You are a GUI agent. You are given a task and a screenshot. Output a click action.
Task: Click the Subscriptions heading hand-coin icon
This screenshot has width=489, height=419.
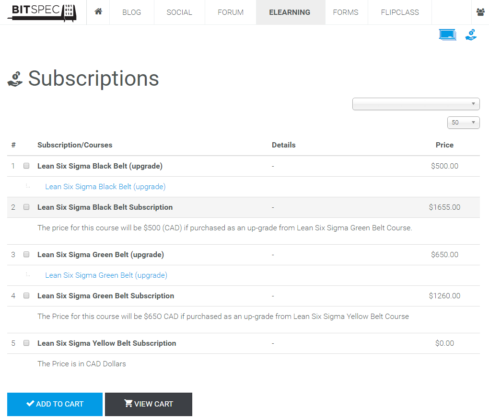(15, 79)
